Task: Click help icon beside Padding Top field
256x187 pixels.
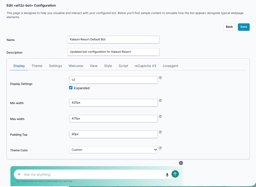Action: click(x=160, y=132)
